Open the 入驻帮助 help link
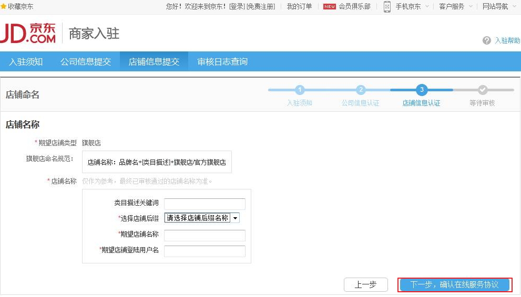This screenshot has width=521, height=297. pyautogui.click(x=507, y=40)
